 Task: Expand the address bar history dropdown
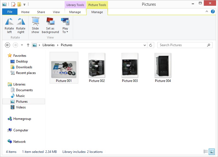click(x=145, y=45)
